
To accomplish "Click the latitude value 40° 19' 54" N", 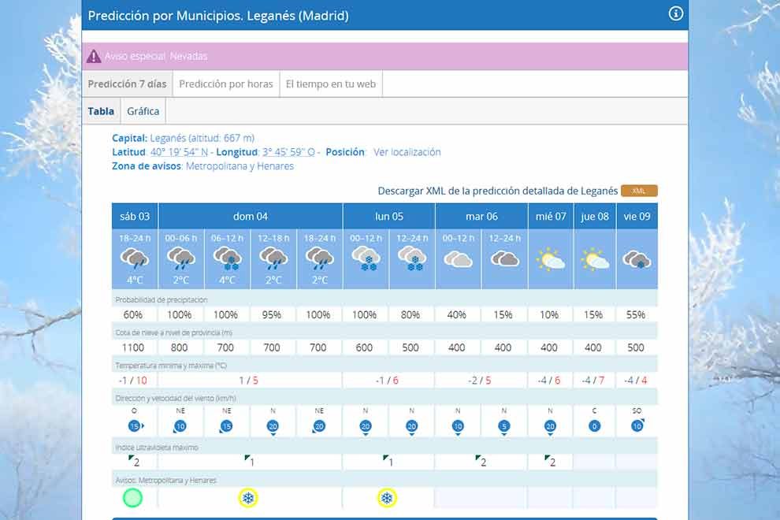I will click(x=180, y=152).
